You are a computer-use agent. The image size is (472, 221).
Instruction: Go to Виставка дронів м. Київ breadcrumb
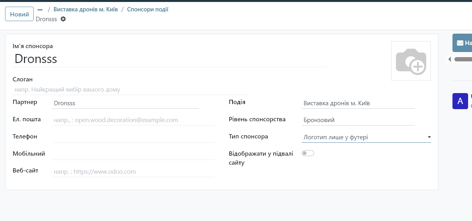tap(86, 9)
